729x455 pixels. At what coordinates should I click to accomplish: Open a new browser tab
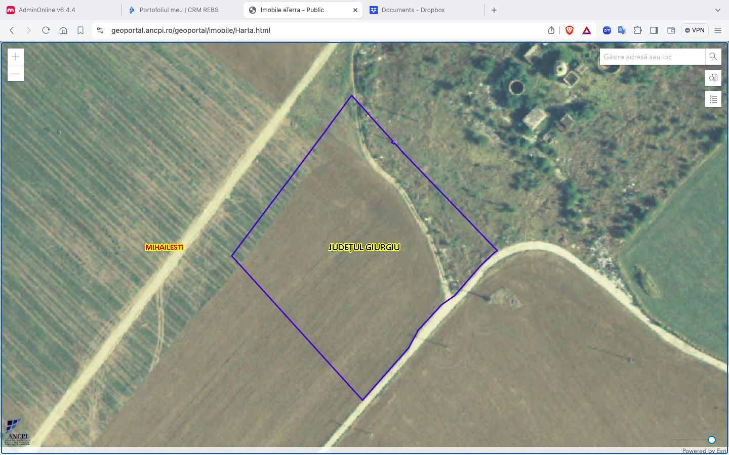coord(494,10)
